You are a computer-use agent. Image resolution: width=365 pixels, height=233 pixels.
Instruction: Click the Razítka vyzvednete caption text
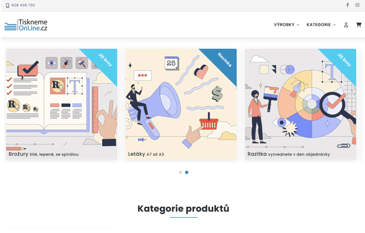[x=288, y=154]
